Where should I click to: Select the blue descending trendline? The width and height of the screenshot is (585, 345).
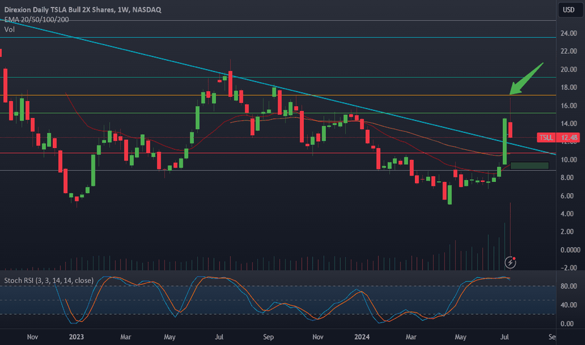tap(278, 87)
